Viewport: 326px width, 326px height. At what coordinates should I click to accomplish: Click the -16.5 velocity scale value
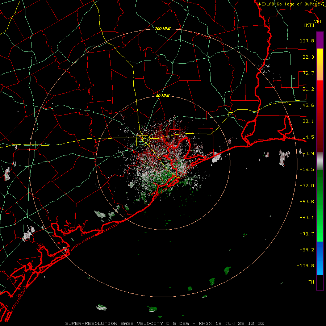tap(307, 170)
